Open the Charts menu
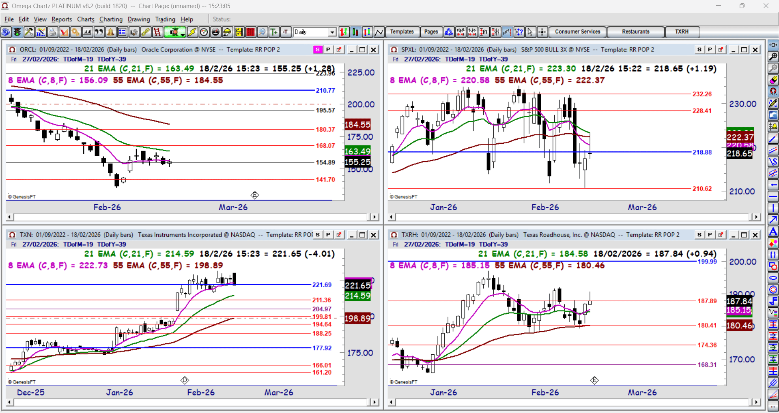Viewport: 779px width, 413px height. tap(86, 19)
